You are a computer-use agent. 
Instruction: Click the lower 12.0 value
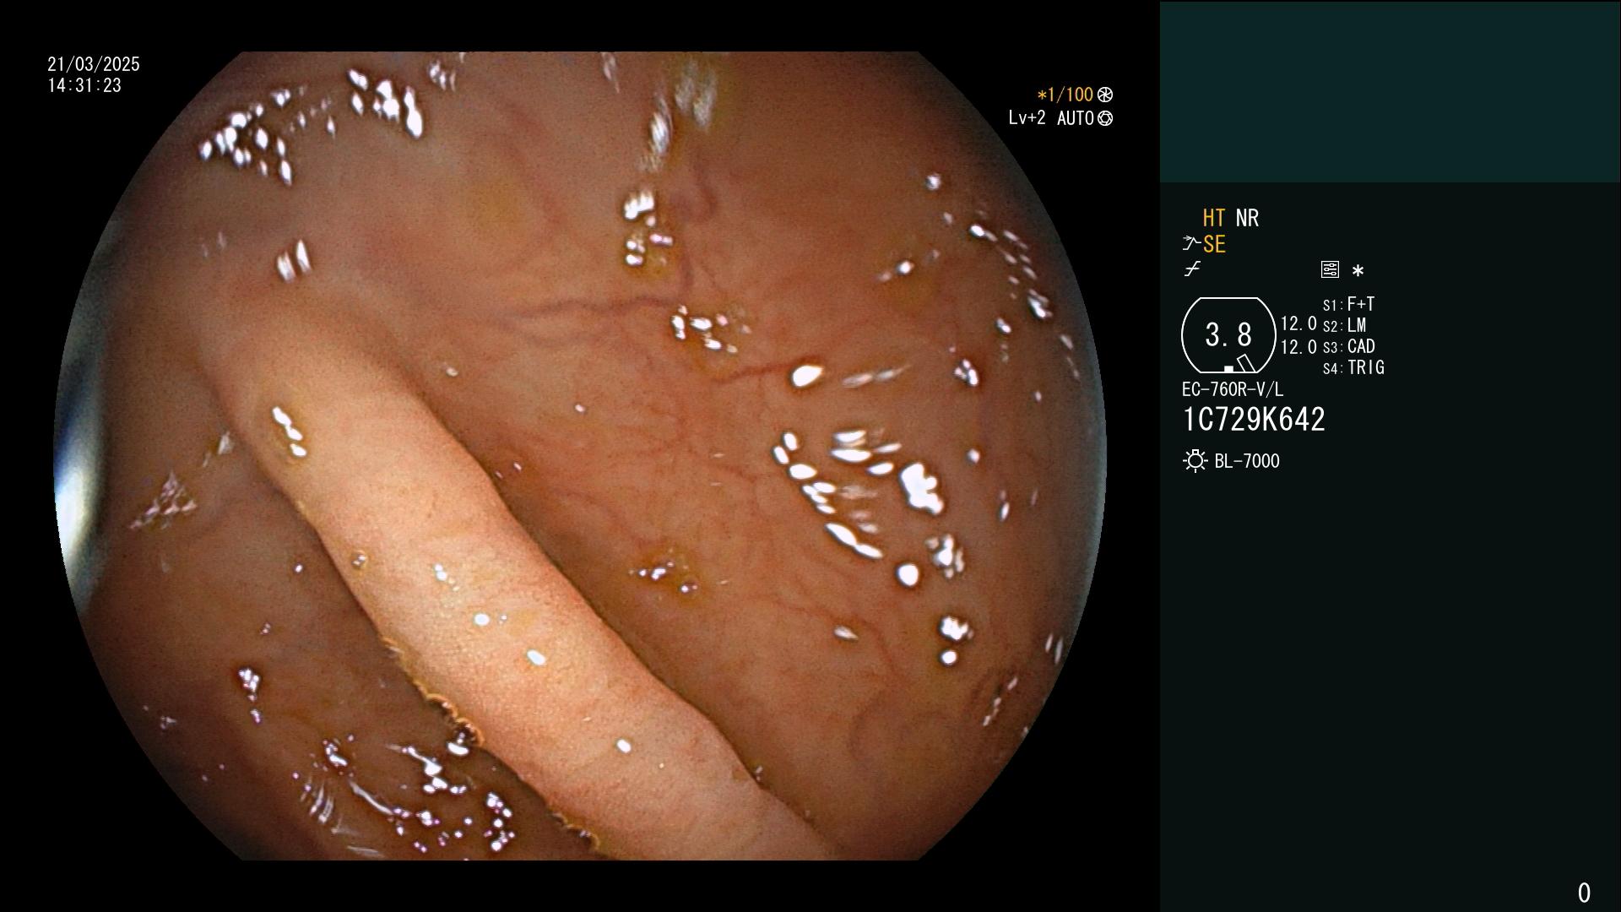point(1298,346)
